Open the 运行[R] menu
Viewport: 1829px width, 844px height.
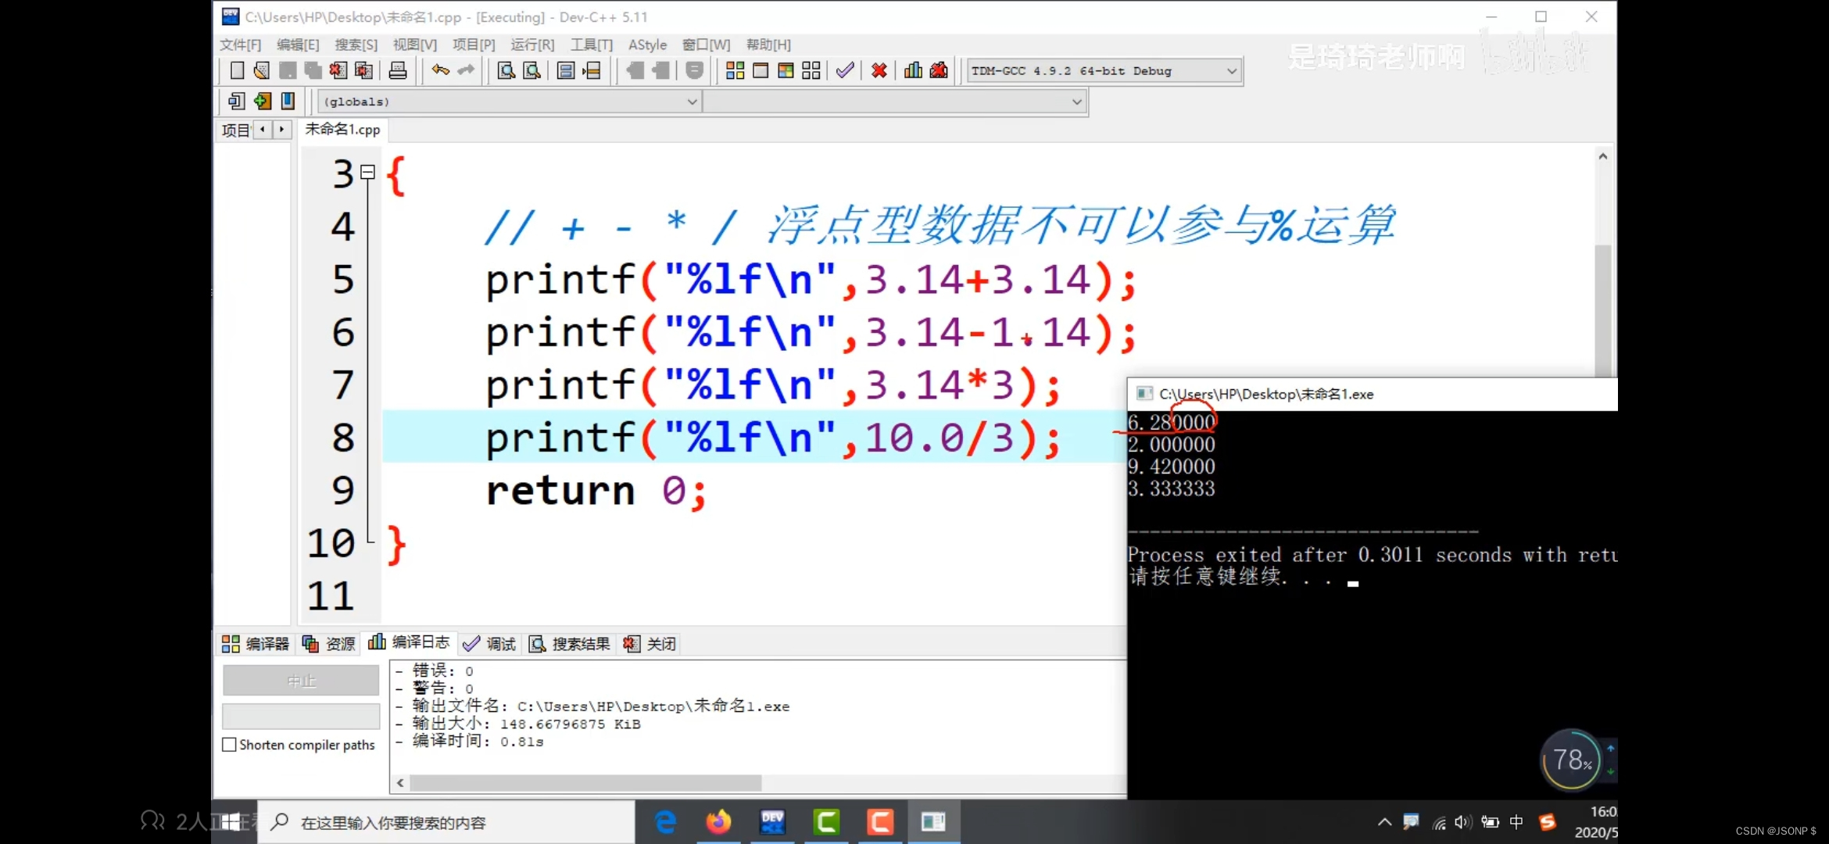click(532, 45)
